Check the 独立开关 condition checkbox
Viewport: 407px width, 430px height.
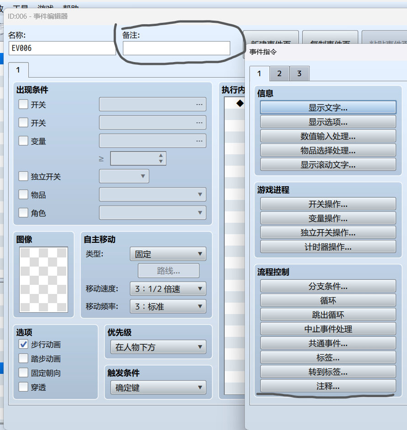point(23,176)
